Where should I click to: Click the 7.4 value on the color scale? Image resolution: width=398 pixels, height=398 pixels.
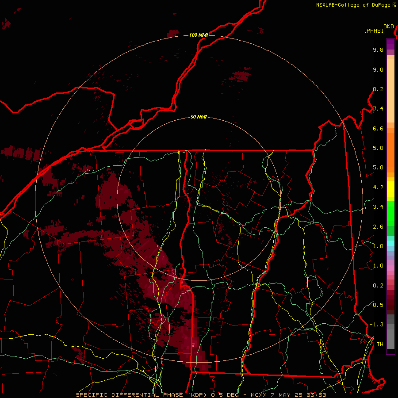click(378, 109)
